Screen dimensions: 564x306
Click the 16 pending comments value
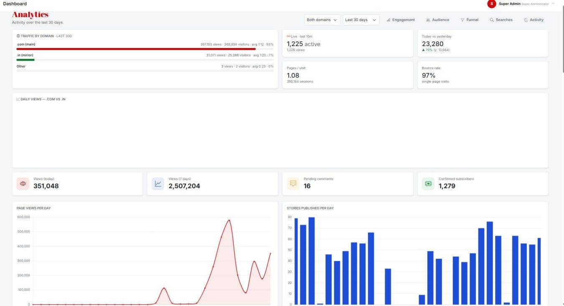click(307, 186)
